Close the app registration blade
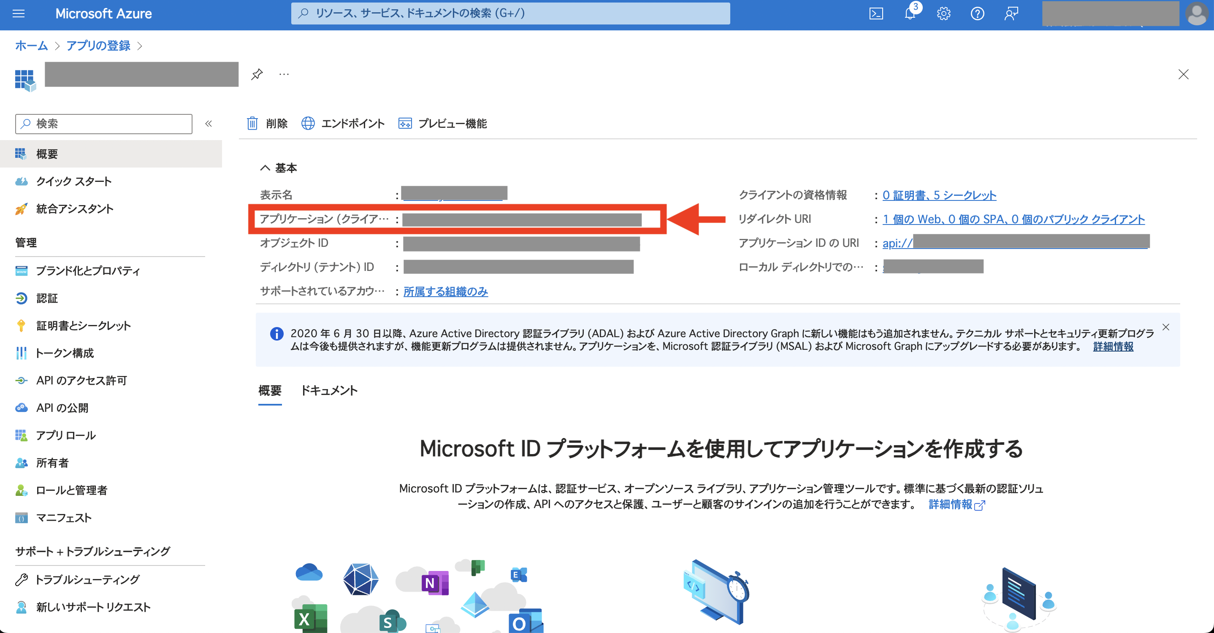 pos(1183,74)
